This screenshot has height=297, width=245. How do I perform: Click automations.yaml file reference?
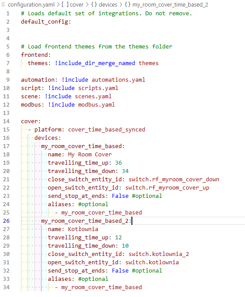(118, 80)
